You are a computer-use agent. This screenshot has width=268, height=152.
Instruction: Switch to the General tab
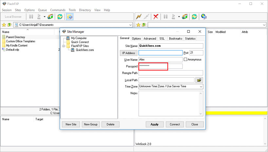pos(124,38)
